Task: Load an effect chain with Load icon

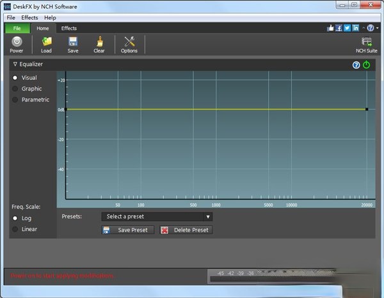Action: click(46, 45)
